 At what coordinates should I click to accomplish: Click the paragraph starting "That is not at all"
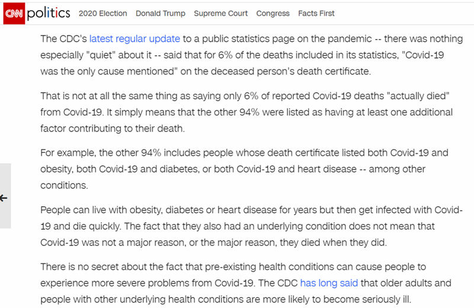246,112
